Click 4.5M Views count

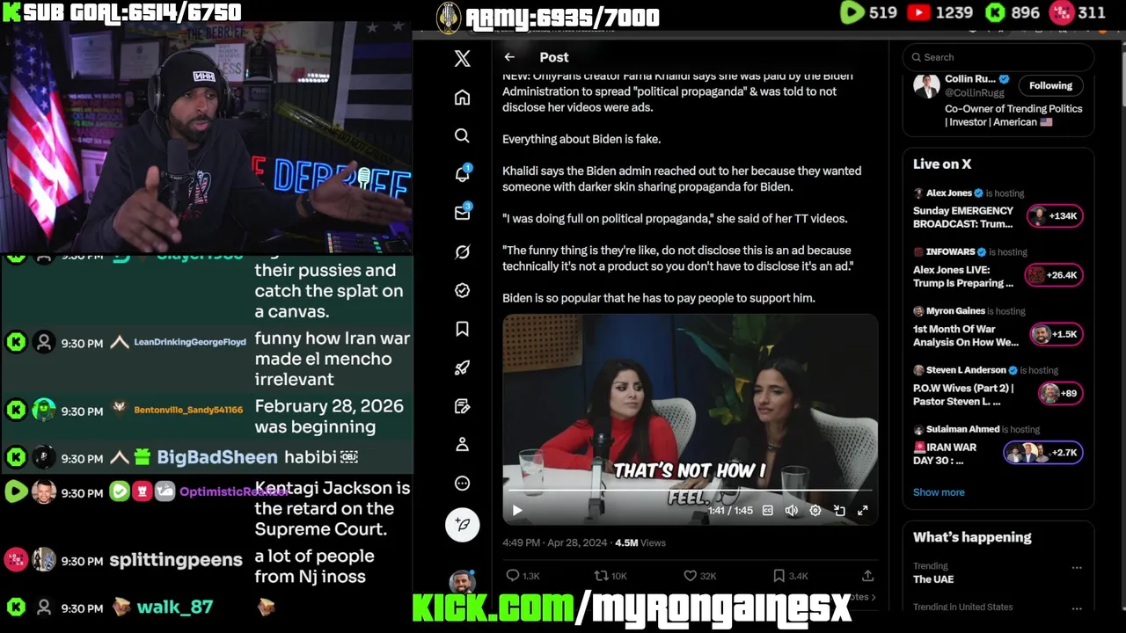tap(640, 543)
